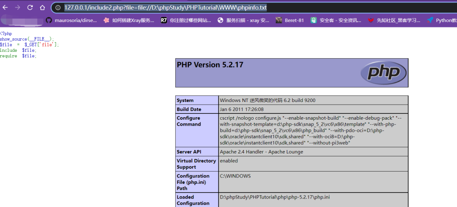Click the php-5.2.17\php.ini path value

275,197
